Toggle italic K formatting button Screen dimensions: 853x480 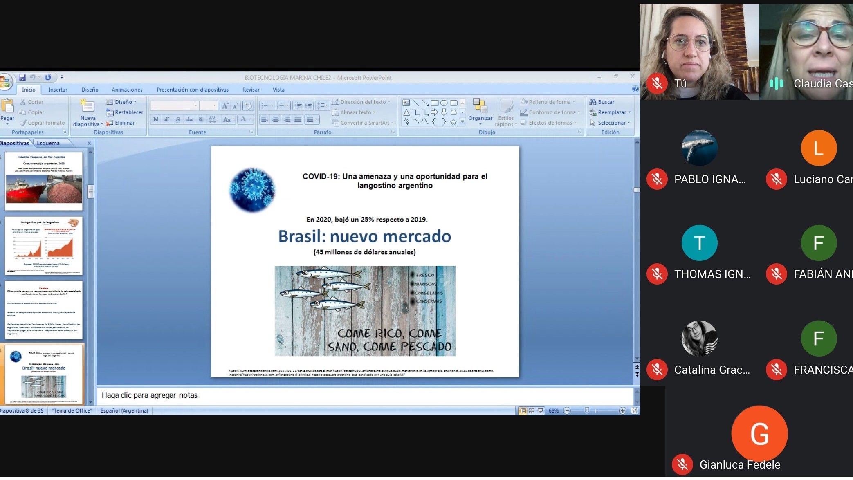166,119
